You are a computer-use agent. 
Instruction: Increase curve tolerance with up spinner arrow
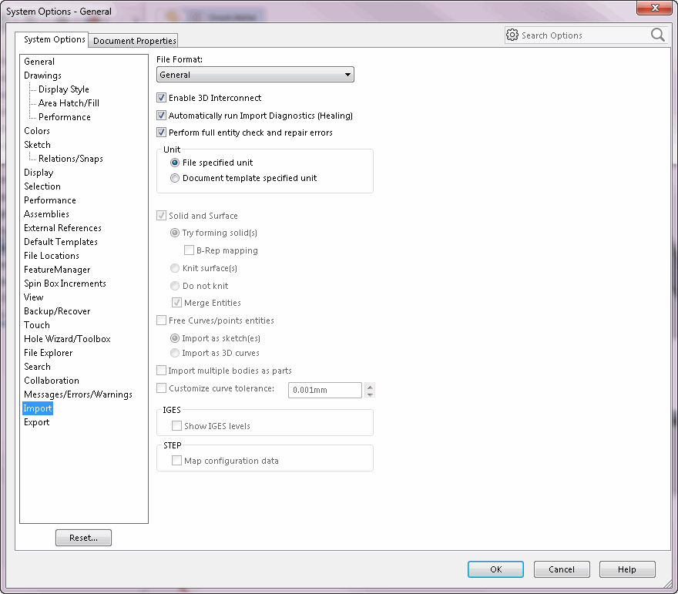coord(371,386)
